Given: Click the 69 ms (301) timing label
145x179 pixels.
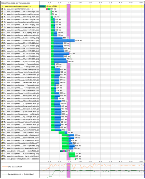Looking at the screenshot, I should [52, 6].
